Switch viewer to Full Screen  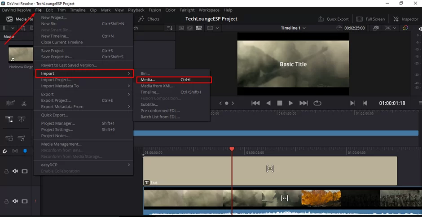pyautogui.click(x=370, y=19)
